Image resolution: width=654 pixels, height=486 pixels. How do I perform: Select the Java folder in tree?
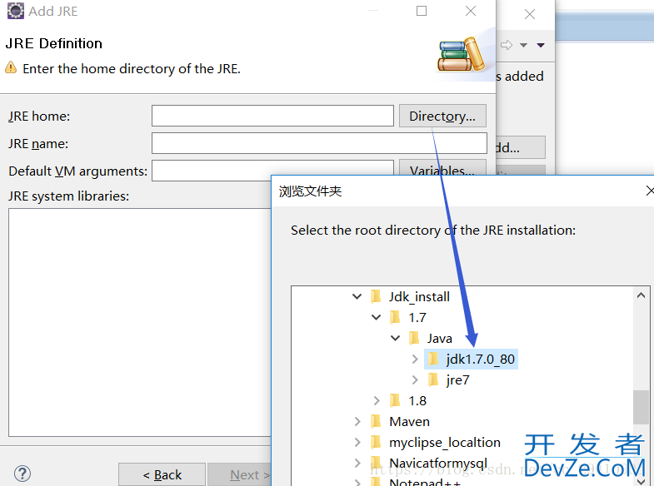point(439,338)
